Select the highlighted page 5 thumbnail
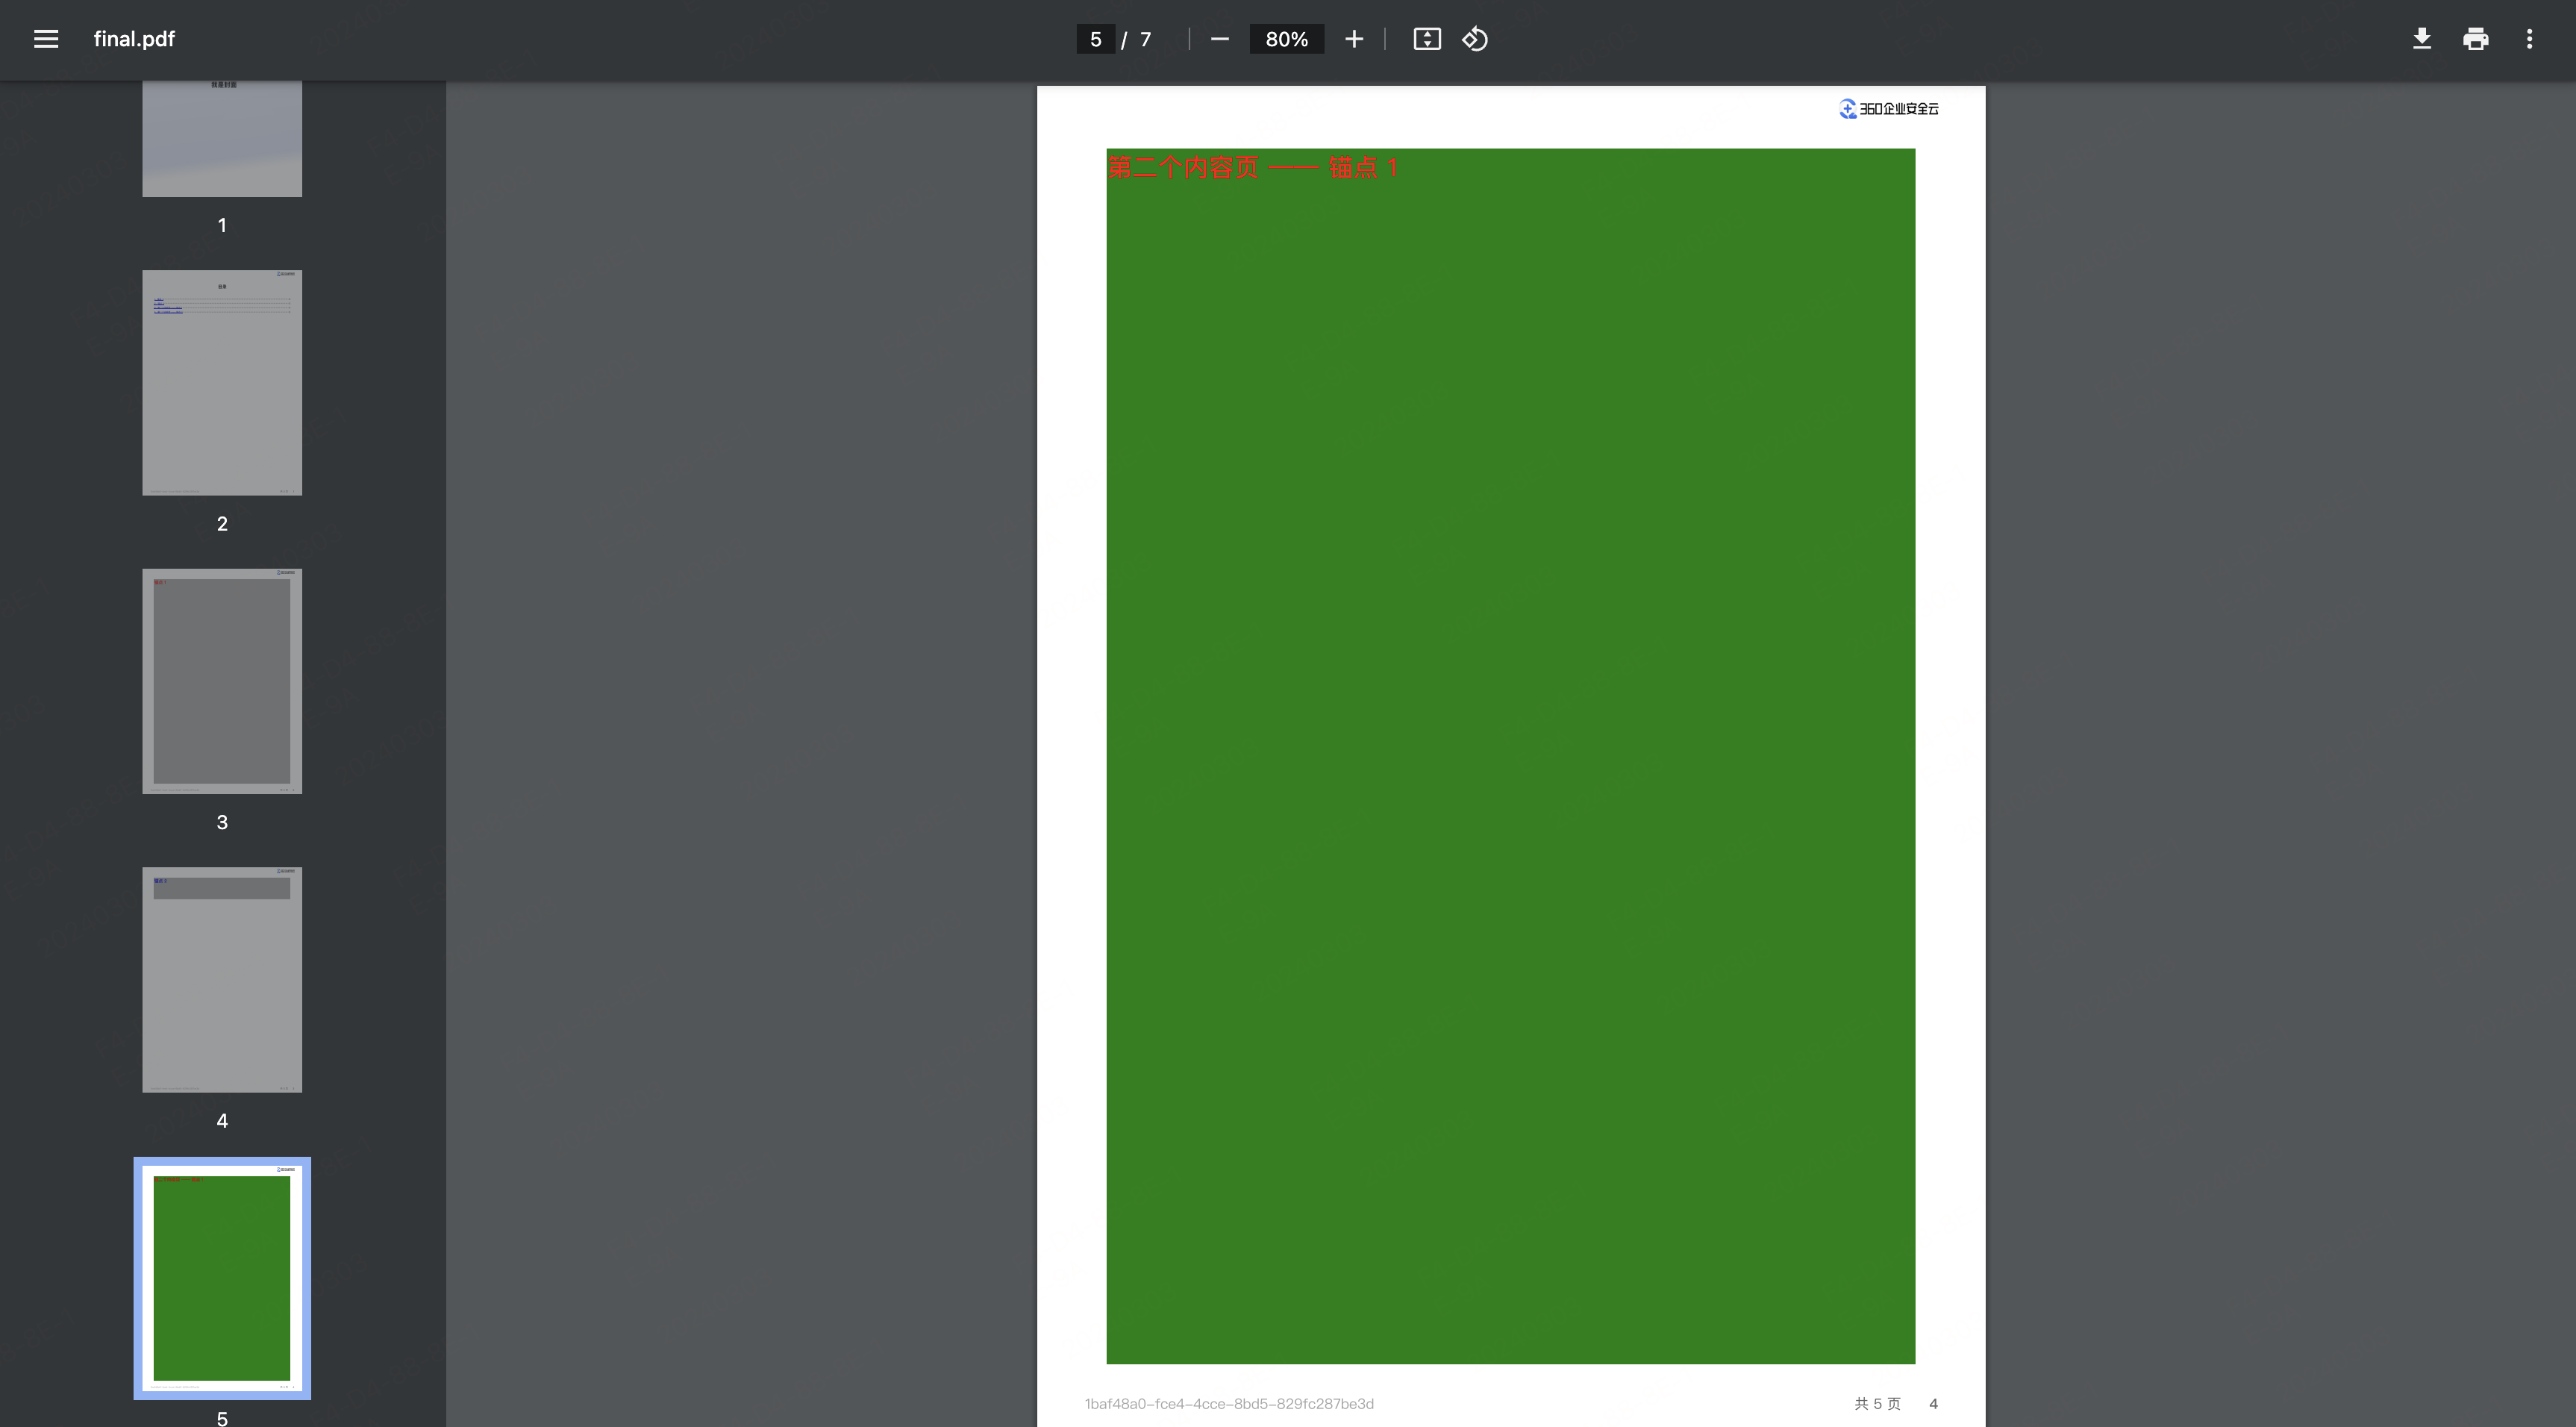This screenshot has width=2576, height=1427. point(222,1277)
